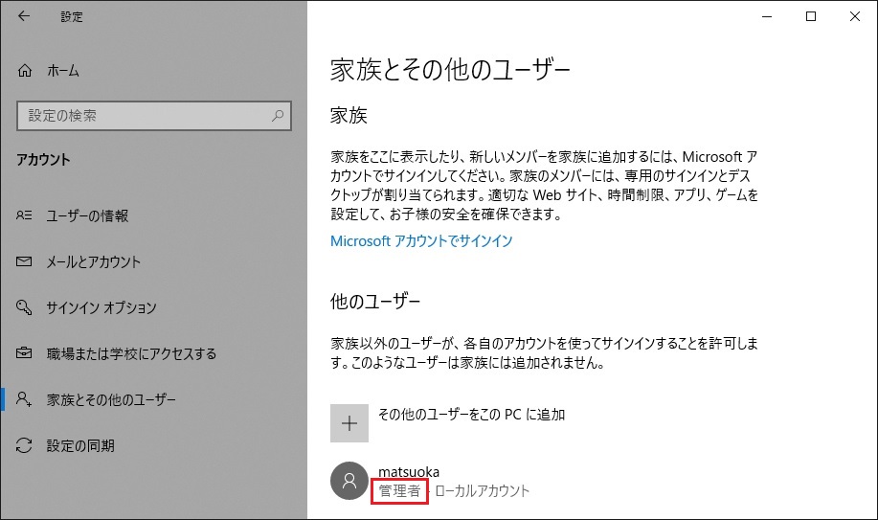Click Microsoft アカウントでサインイン link
The height and width of the screenshot is (520, 878).
click(421, 241)
